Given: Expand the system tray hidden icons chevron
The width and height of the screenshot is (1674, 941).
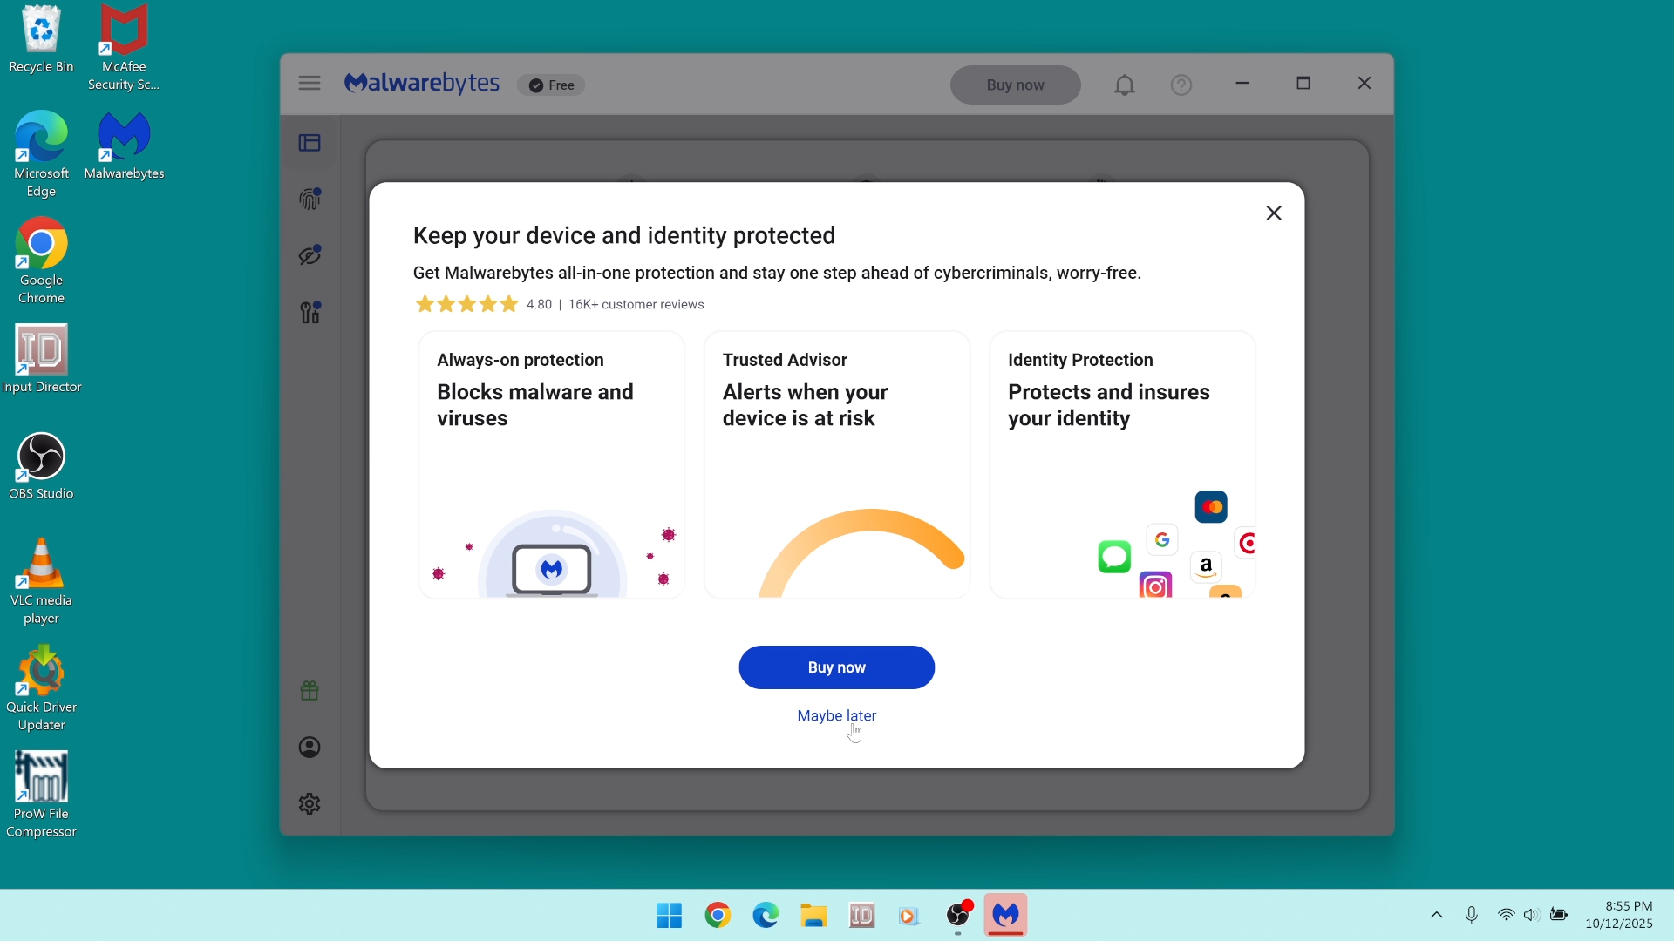Looking at the screenshot, I should [x=1437, y=915].
